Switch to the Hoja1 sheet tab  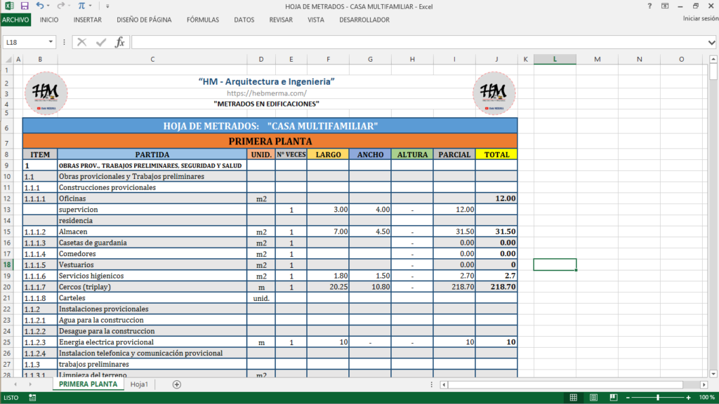[x=140, y=384]
